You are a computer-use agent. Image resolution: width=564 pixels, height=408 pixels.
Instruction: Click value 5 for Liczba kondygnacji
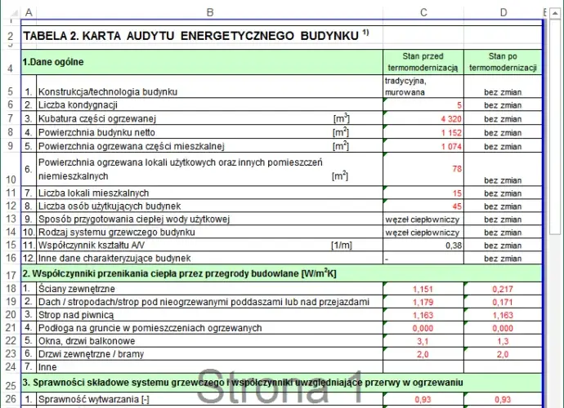[x=423, y=105]
